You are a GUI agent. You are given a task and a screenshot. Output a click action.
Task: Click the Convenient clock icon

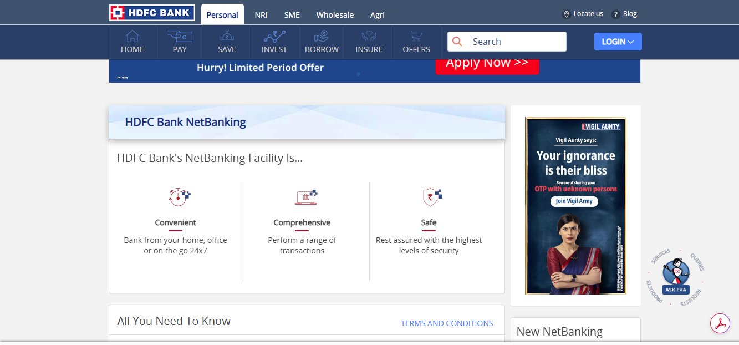click(179, 196)
